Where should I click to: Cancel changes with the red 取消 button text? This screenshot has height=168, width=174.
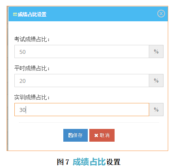tap(104, 135)
